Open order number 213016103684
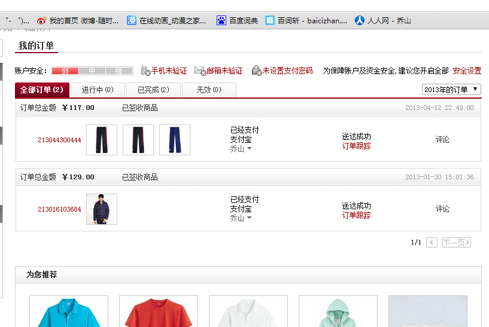This screenshot has width=489, height=327. pyautogui.click(x=59, y=209)
